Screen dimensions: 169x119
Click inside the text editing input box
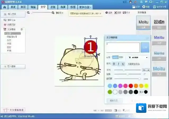(x=123, y=47)
